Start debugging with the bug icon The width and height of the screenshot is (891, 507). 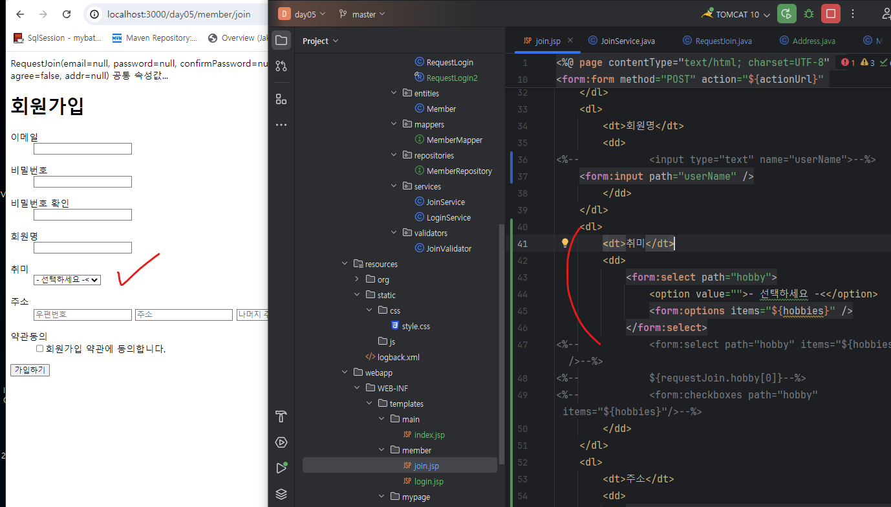coord(809,14)
